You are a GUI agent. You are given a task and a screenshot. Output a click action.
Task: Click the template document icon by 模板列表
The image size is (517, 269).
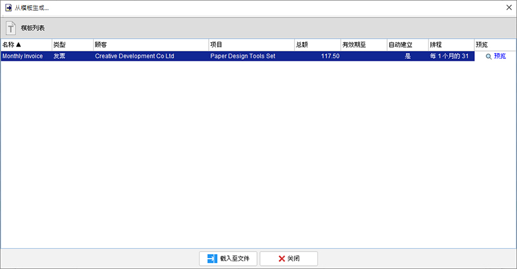coord(10,28)
